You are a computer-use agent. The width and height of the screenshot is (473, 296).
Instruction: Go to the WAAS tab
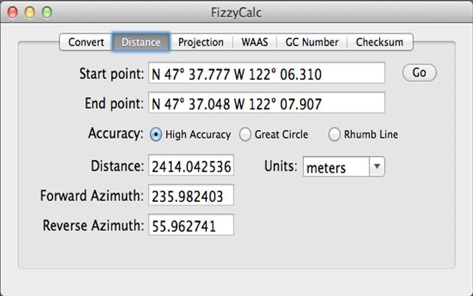(x=255, y=42)
